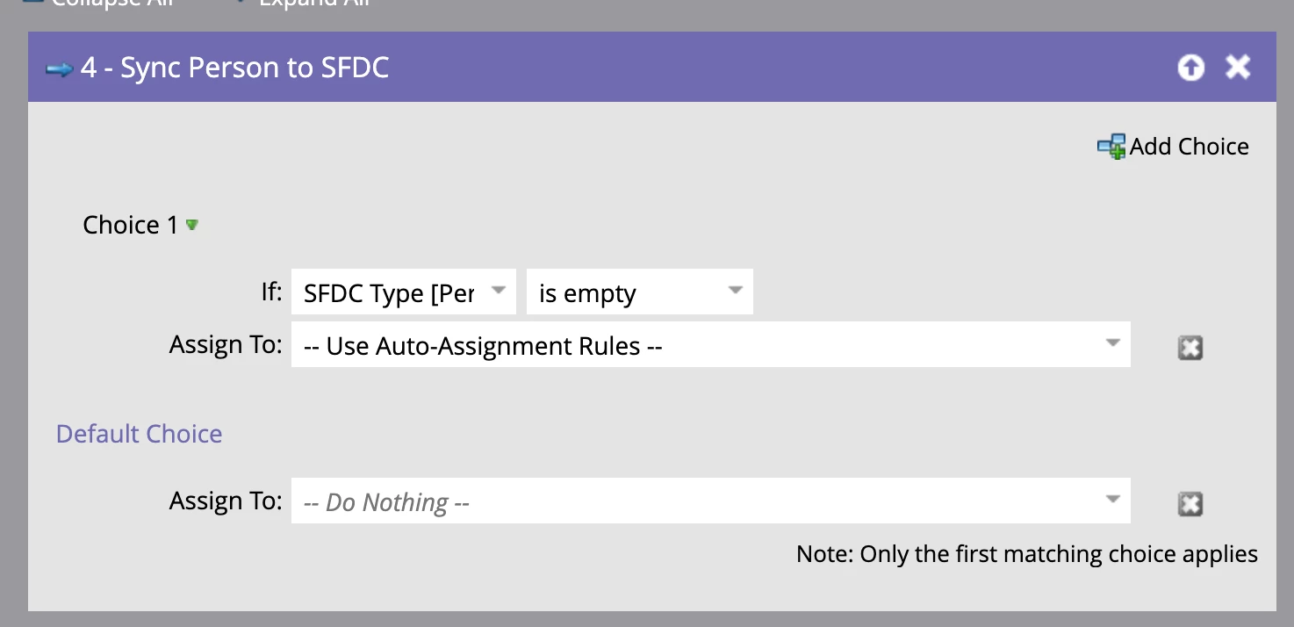Image resolution: width=1294 pixels, height=627 pixels.
Task: Click the Choice 1 label
Action: coord(130,225)
